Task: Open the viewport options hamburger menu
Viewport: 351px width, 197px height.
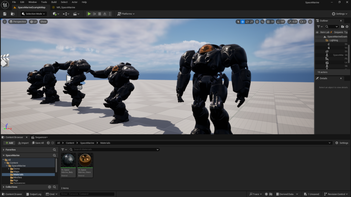Action: (x=5, y=22)
